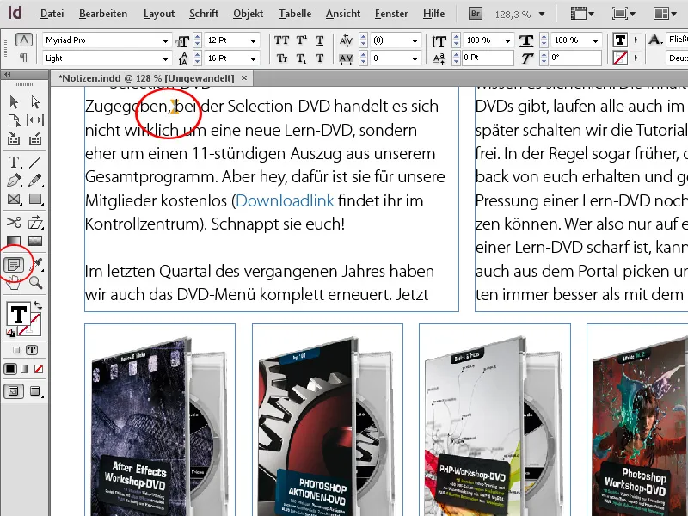Image resolution: width=688 pixels, height=516 pixels.
Task: Select the Gradient Feather tool
Action: coord(35,241)
